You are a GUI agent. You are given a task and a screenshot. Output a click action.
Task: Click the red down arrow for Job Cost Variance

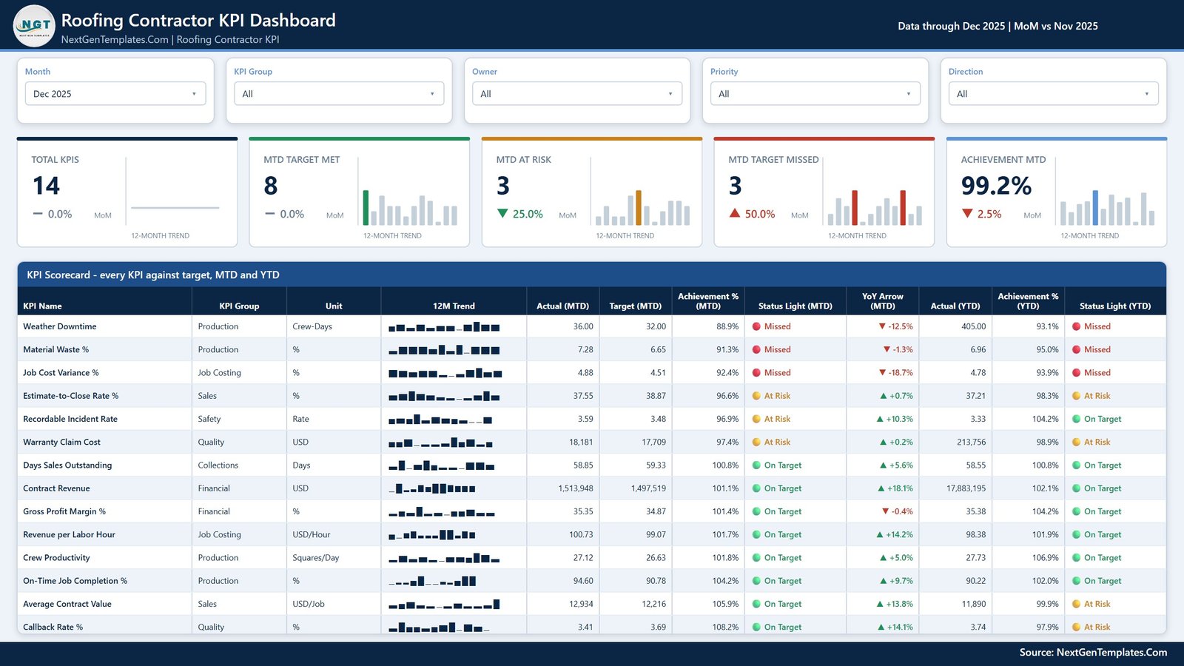pyautogui.click(x=882, y=373)
